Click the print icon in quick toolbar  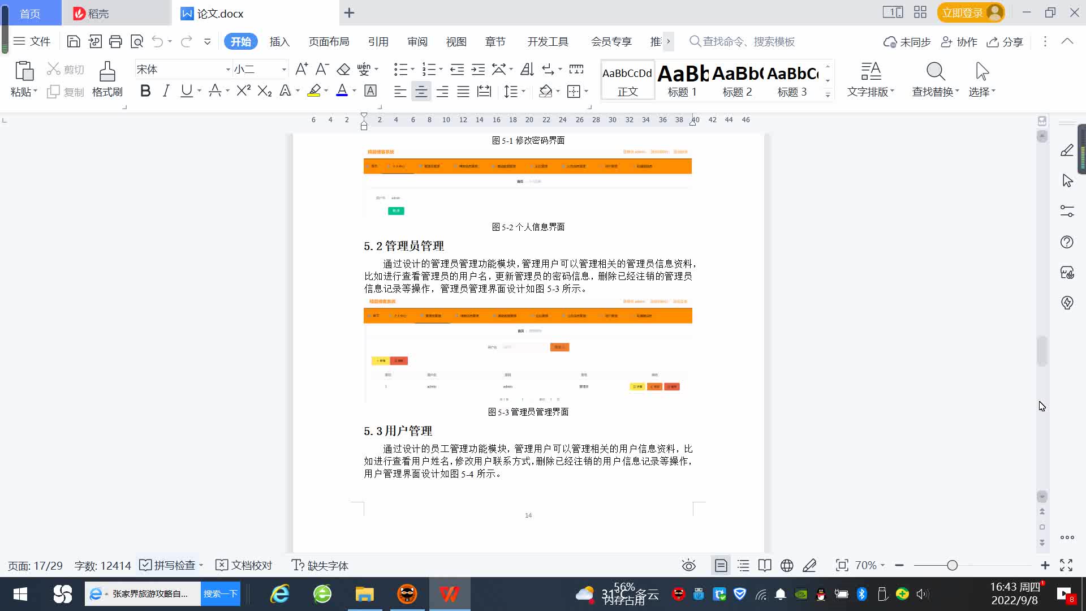116,41
